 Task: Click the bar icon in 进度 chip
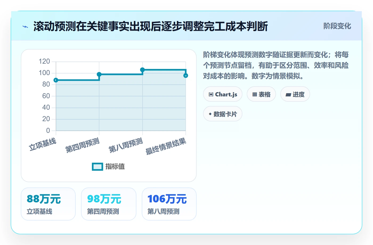288,95
